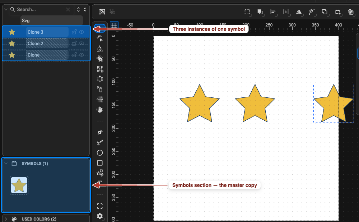Toggle the lock on Clone 3 layer
The height and width of the screenshot is (222, 359).
[74, 32]
